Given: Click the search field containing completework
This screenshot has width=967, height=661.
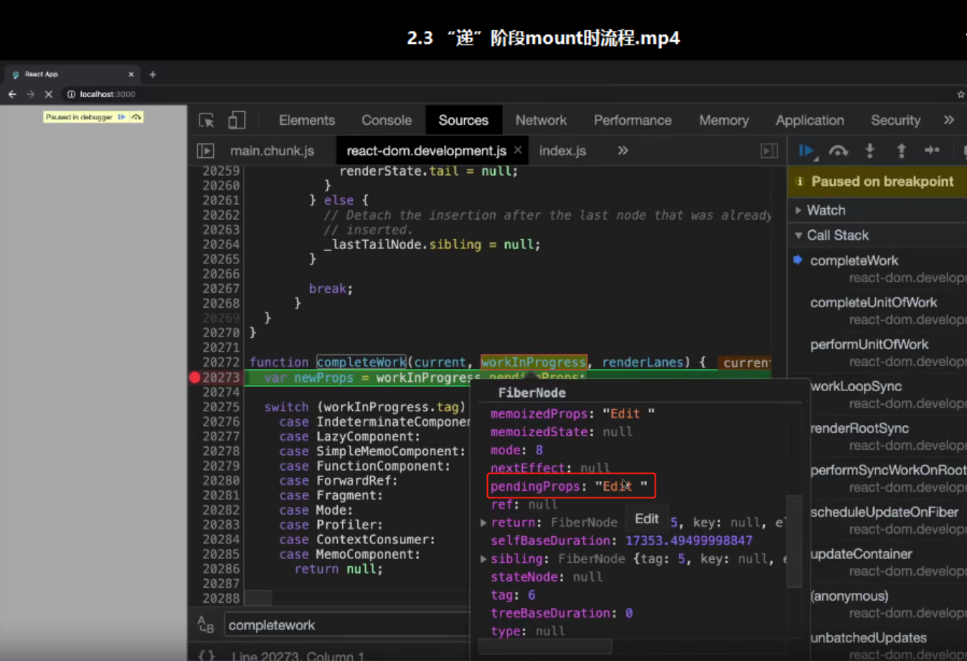Looking at the screenshot, I should pos(347,625).
